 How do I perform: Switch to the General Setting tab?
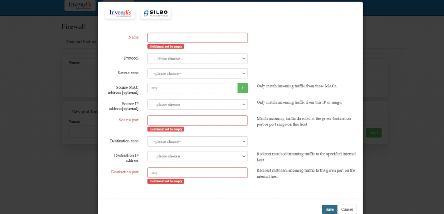coord(81,42)
